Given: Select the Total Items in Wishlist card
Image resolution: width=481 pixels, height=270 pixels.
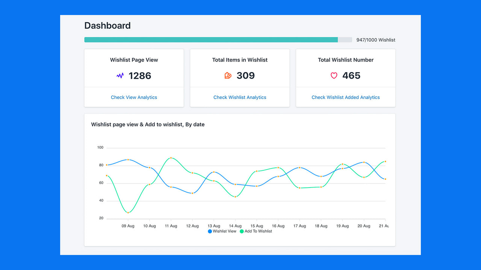Looking at the screenshot, I should (x=240, y=67).
